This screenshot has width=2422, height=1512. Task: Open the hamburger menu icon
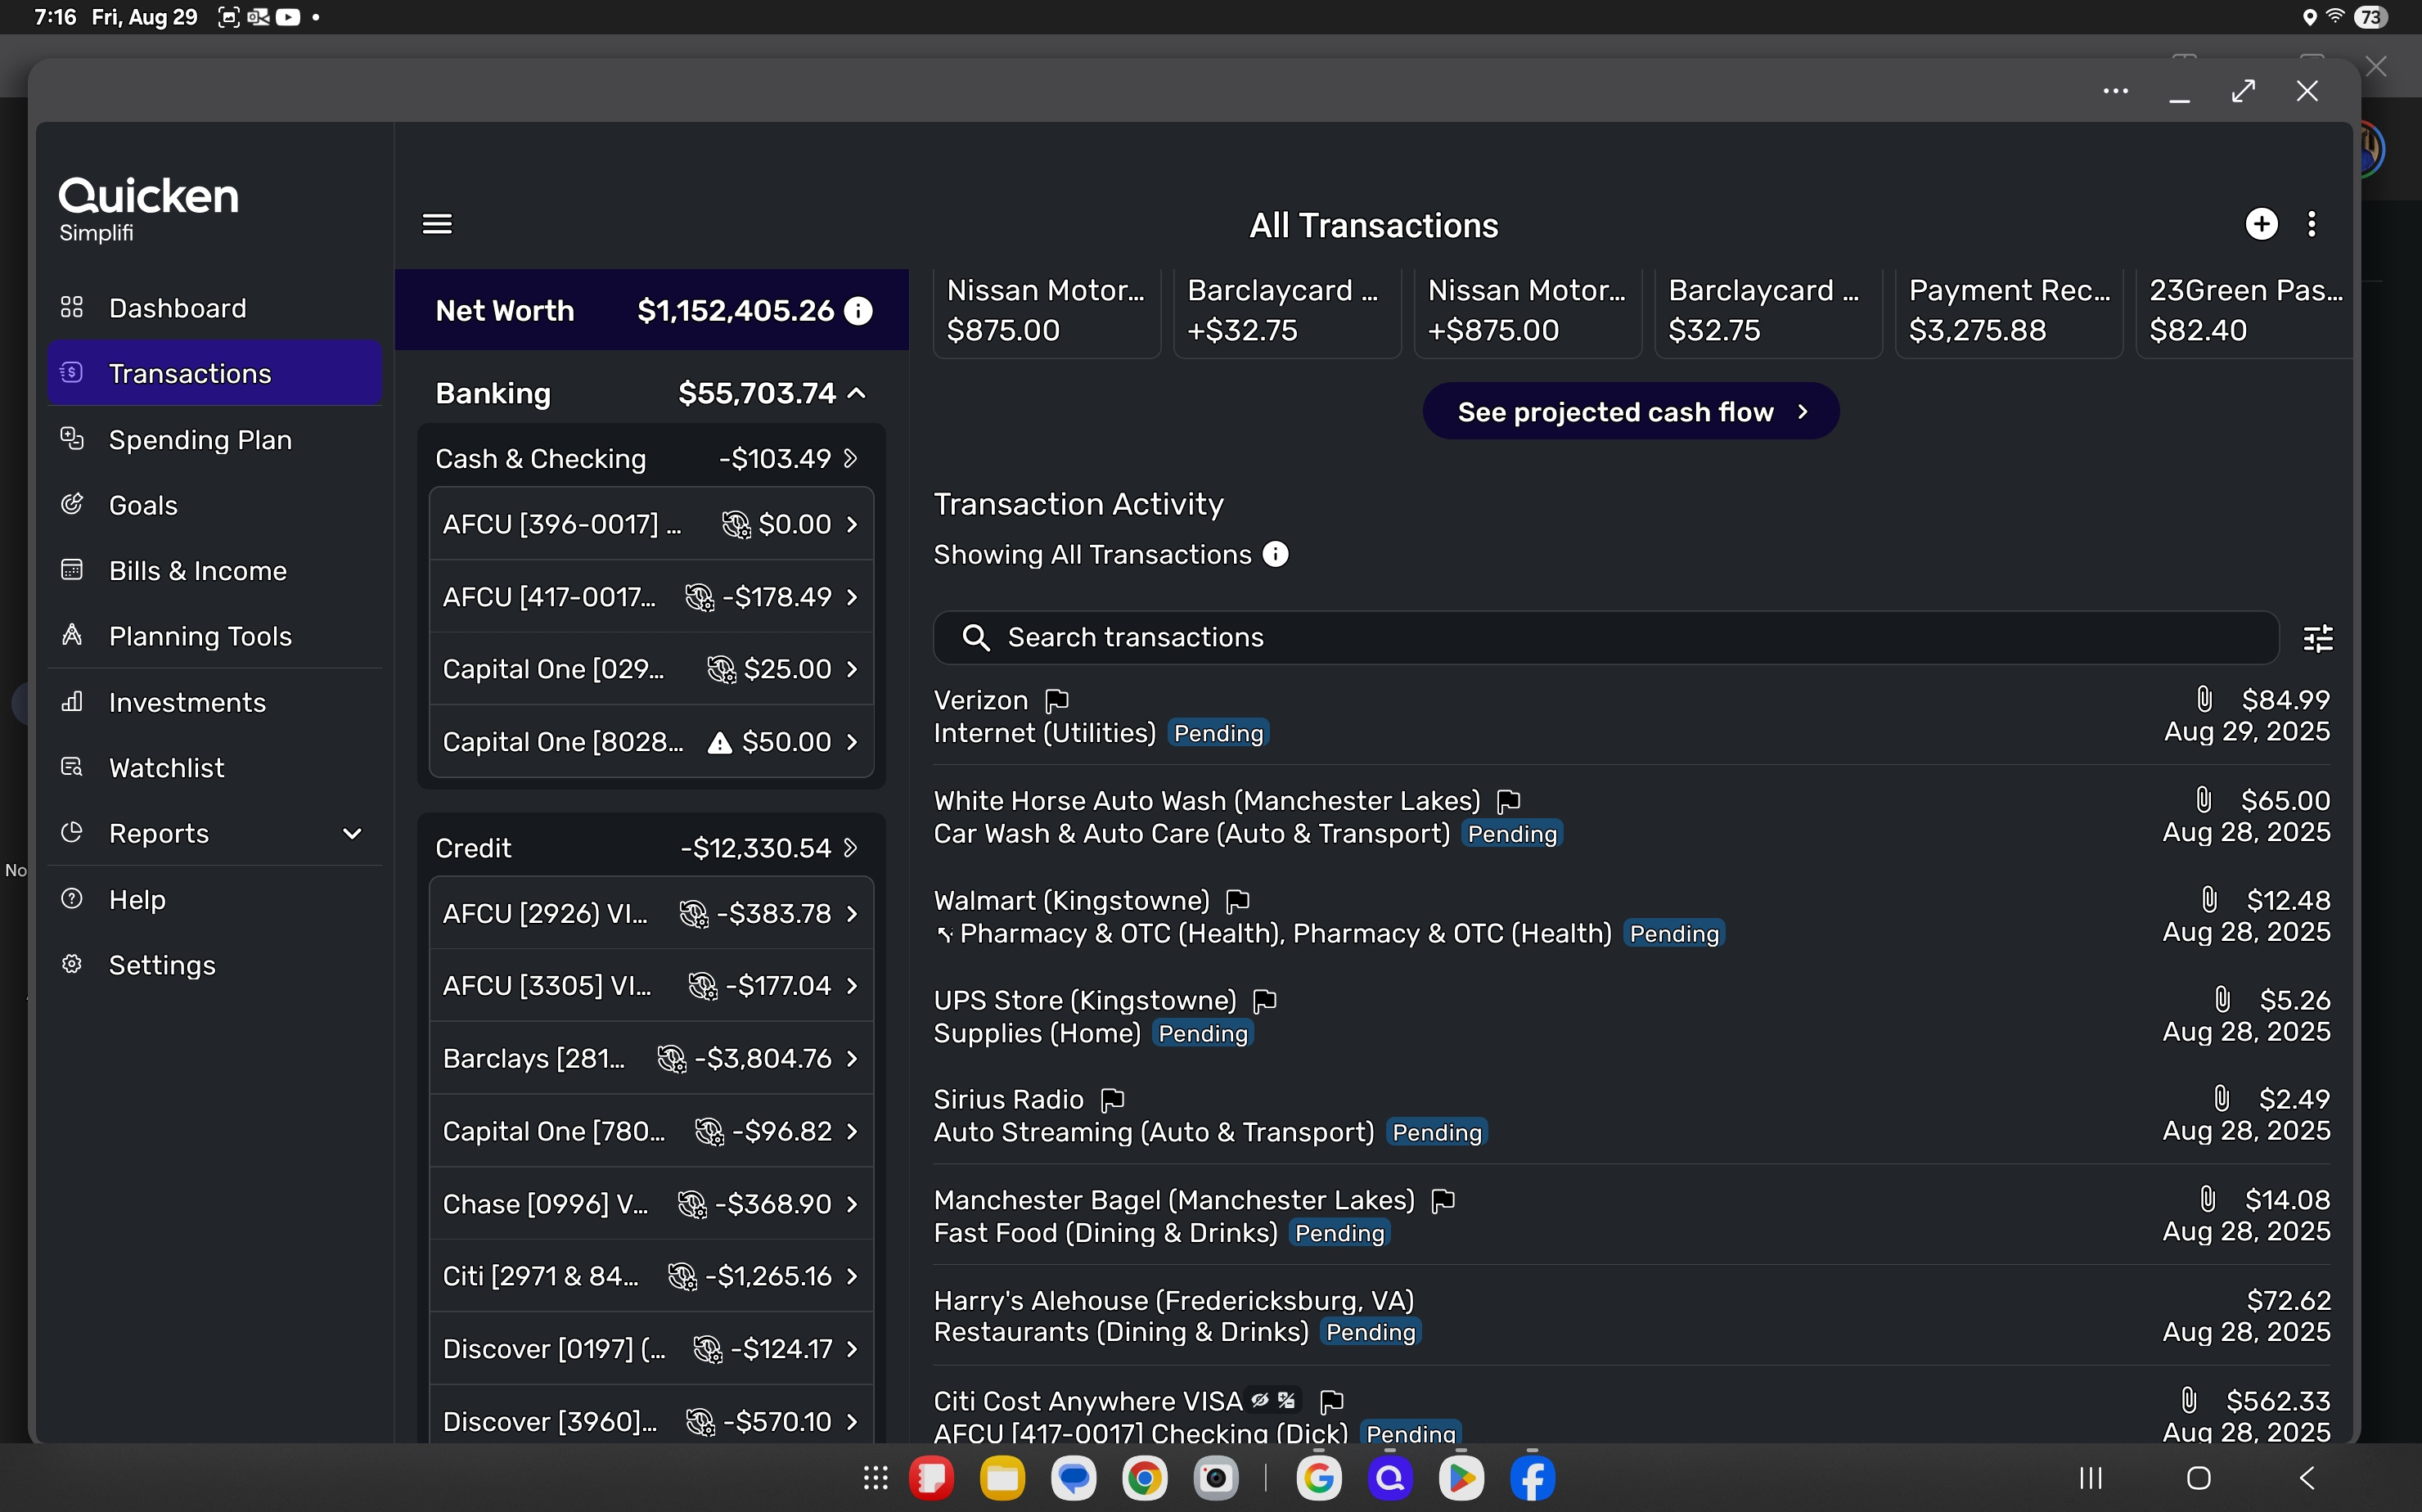(x=437, y=224)
